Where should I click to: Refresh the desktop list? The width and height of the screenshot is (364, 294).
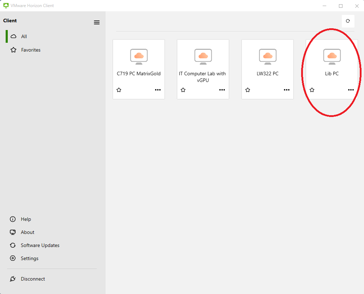[x=348, y=21]
